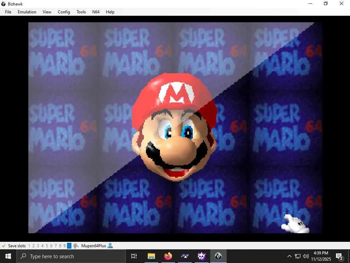Open the Emulation menu

(27, 12)
